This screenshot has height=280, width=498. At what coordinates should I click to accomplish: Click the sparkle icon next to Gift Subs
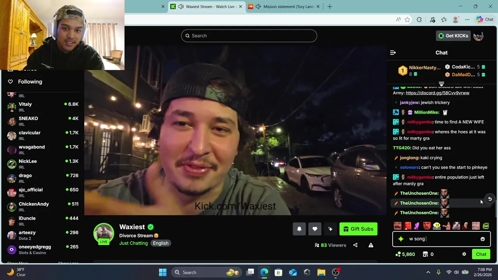330,229
